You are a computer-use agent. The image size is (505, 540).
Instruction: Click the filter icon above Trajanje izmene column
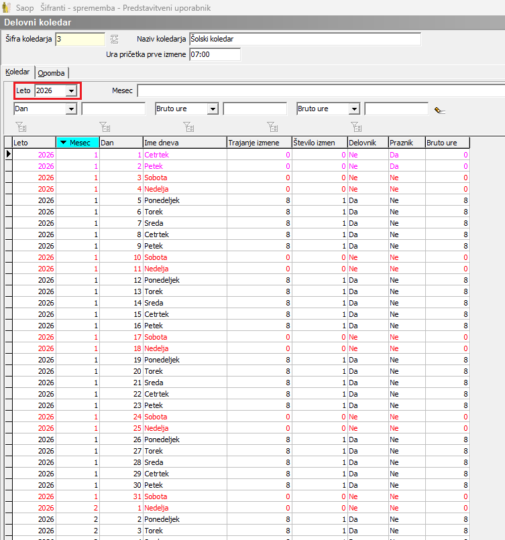(x=272, y=127)
